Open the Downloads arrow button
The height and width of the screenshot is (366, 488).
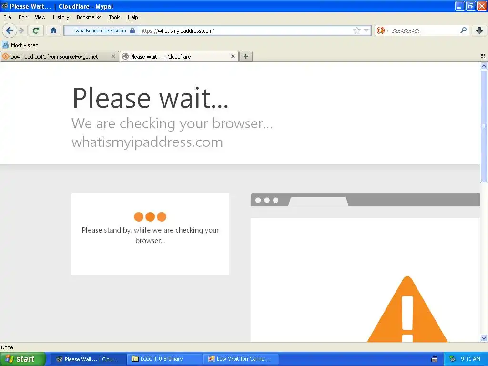pos(479,30)
